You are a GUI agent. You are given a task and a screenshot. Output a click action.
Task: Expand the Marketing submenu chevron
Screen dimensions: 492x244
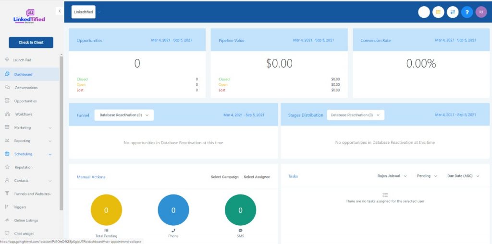point(50,128)
